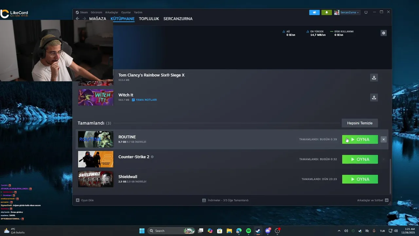Open Task View on the taskbar
This screenshot has width=419, height=236.
(201, 231)
